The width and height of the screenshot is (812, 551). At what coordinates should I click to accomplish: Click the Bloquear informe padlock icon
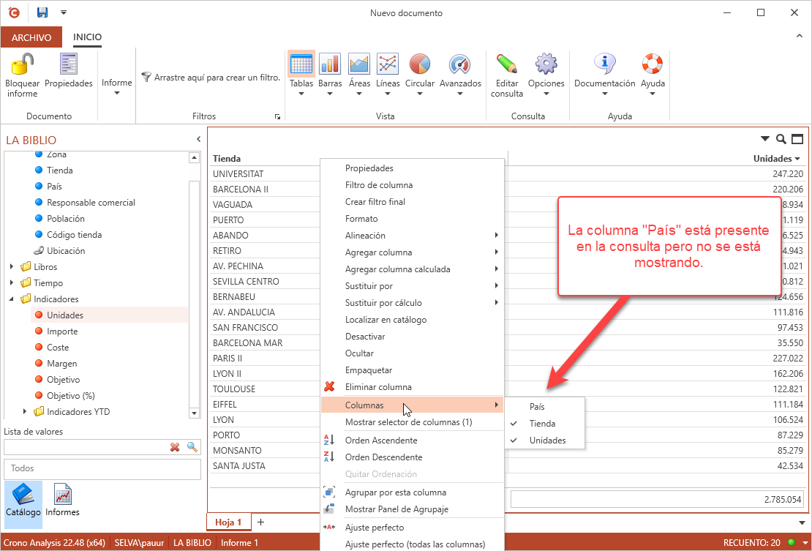tap(22, 65)
